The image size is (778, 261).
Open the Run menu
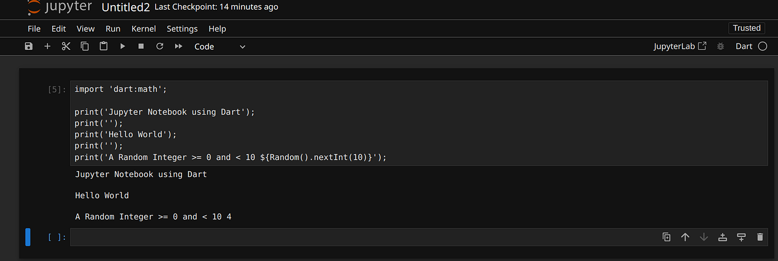[113, 29]
